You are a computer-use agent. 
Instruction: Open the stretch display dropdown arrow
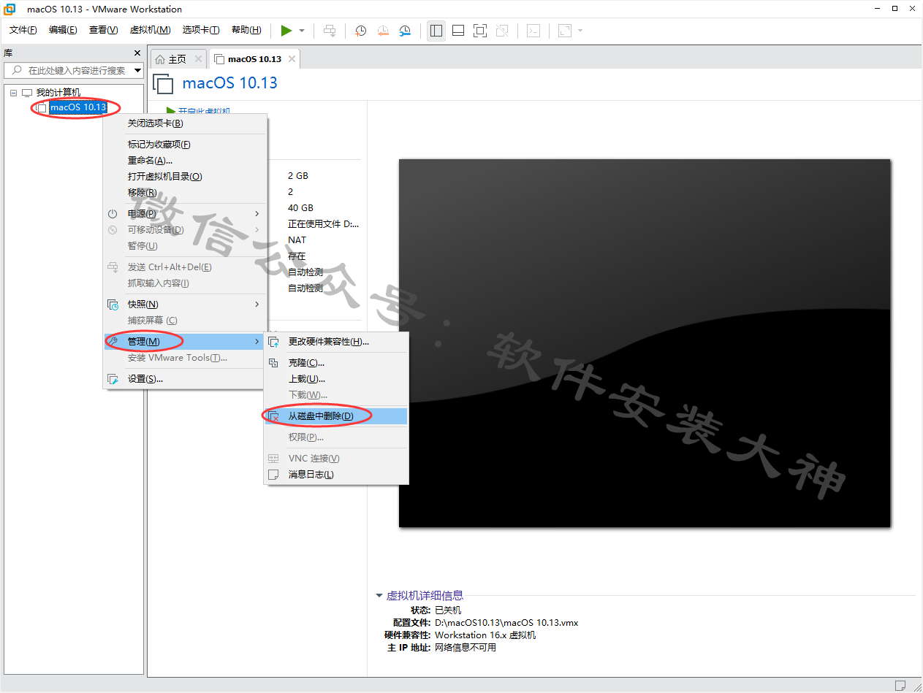click(x=580, y=31)
